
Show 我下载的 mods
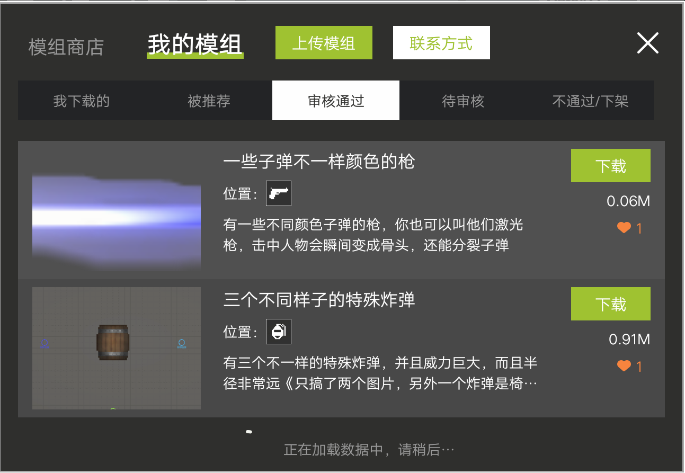point(82,101)
